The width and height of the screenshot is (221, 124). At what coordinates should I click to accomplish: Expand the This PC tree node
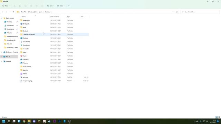2,56
